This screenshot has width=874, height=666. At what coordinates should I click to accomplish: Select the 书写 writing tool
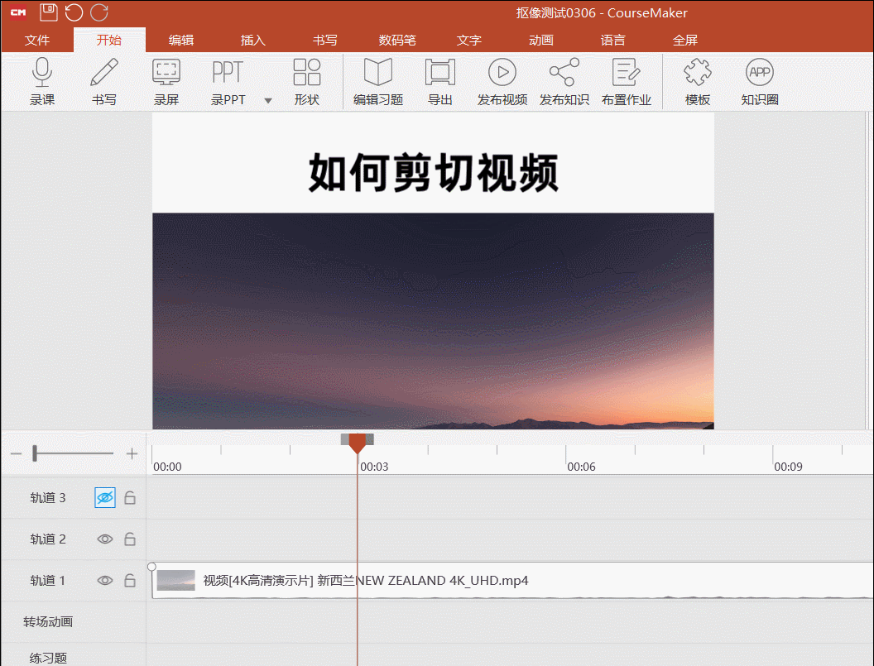(104, 80)
